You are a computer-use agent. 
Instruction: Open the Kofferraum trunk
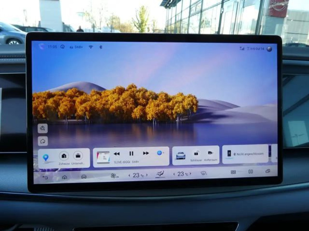point(210,153)
